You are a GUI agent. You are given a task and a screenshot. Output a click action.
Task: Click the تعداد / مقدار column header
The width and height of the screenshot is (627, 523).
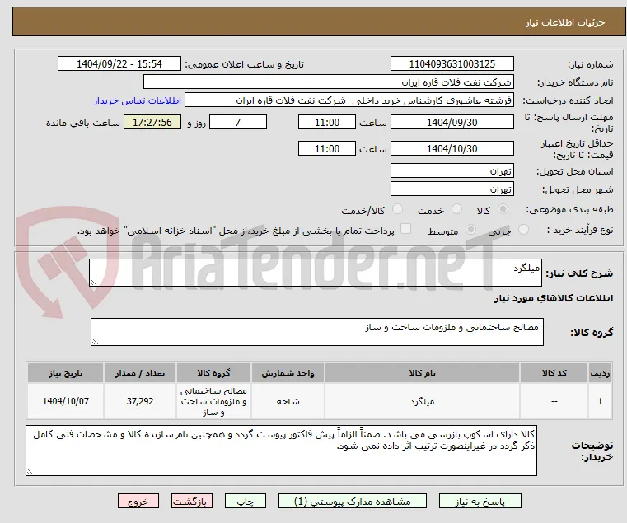pos(140,373)
